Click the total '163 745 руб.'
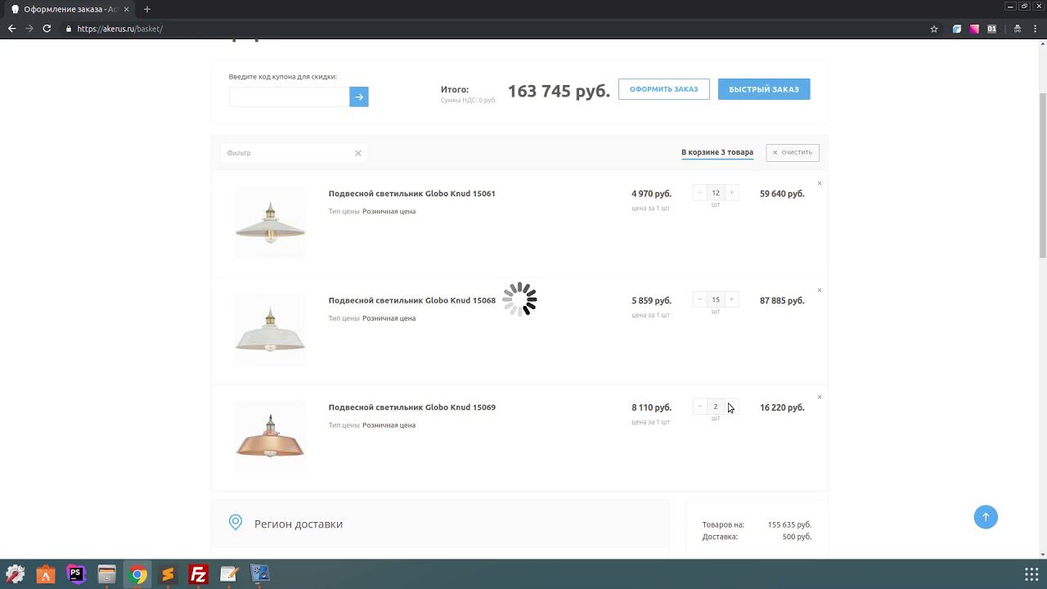 click(x=559, y=91)
